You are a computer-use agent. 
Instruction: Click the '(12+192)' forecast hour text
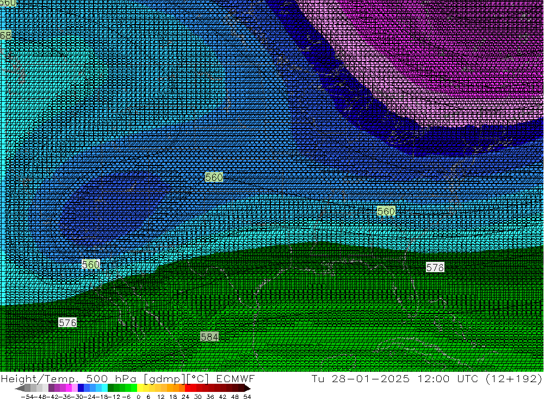tap(514, 378)
